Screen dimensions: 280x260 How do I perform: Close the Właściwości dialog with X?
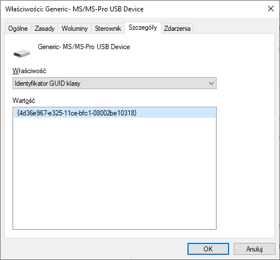point(271,9)
